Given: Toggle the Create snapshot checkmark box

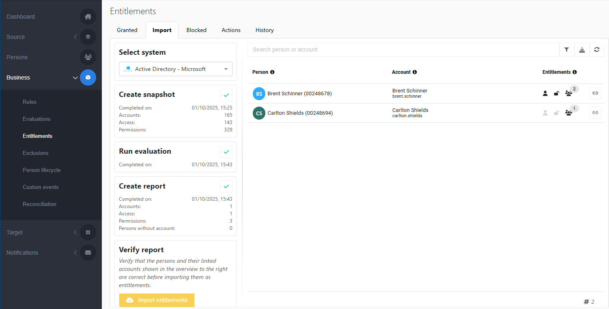Looking at the screenshot, I should (226, 95).
